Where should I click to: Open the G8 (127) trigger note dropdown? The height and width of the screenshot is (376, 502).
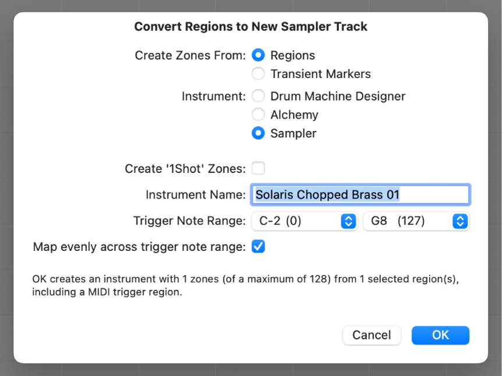coord(416,221)
